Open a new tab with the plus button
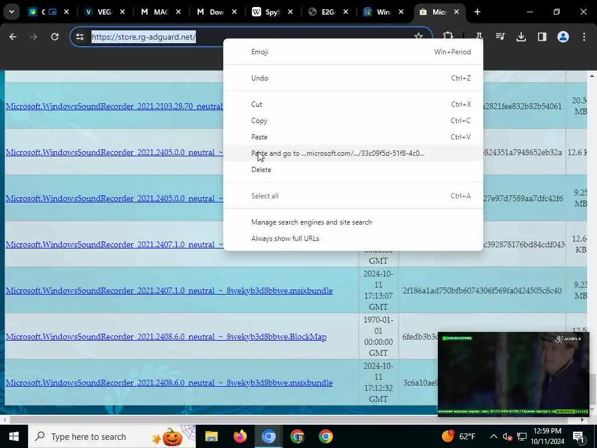 [x=477, y=12]
